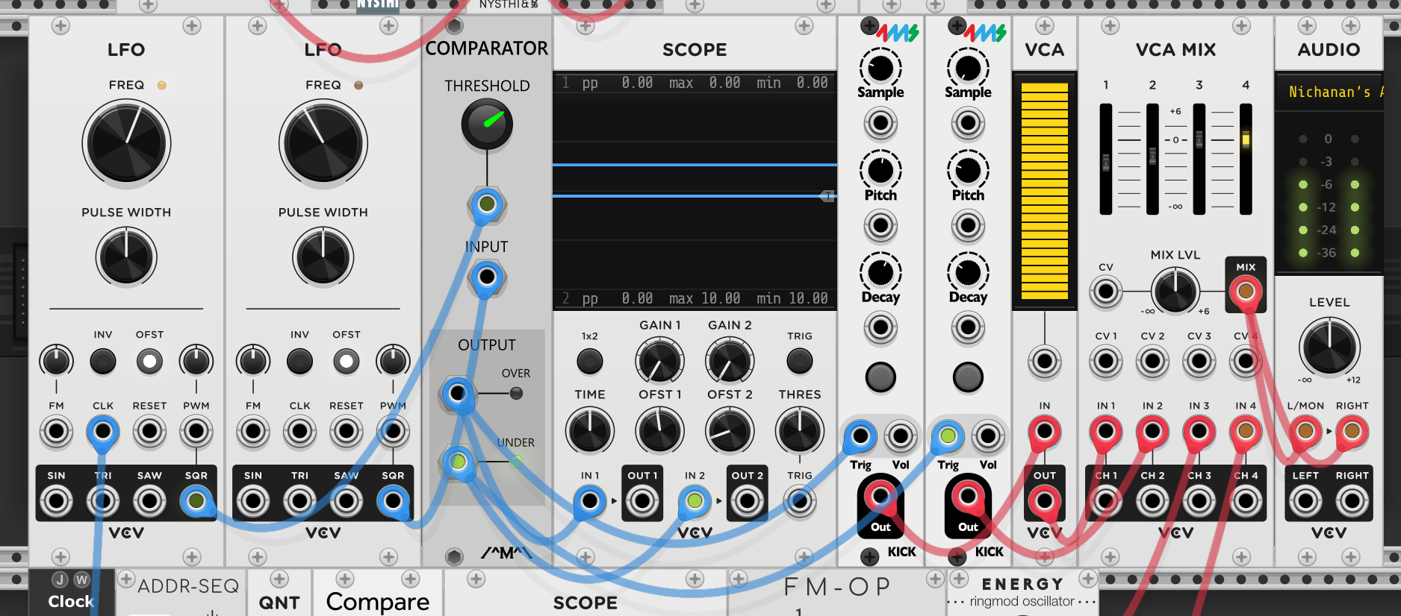Click Scope OFST 2 knob

point(730,431)
